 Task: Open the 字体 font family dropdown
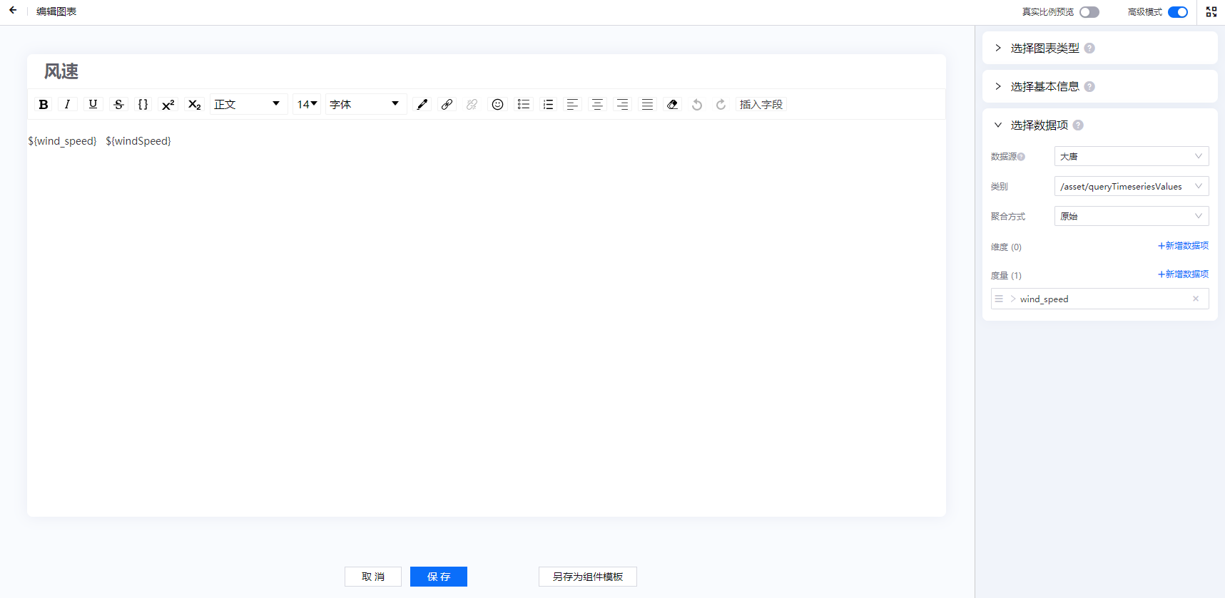pyautogui.click(x=366, y=105)
